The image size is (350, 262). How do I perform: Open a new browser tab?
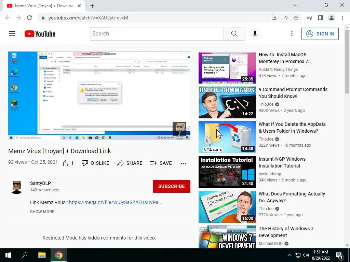(92, 6)
